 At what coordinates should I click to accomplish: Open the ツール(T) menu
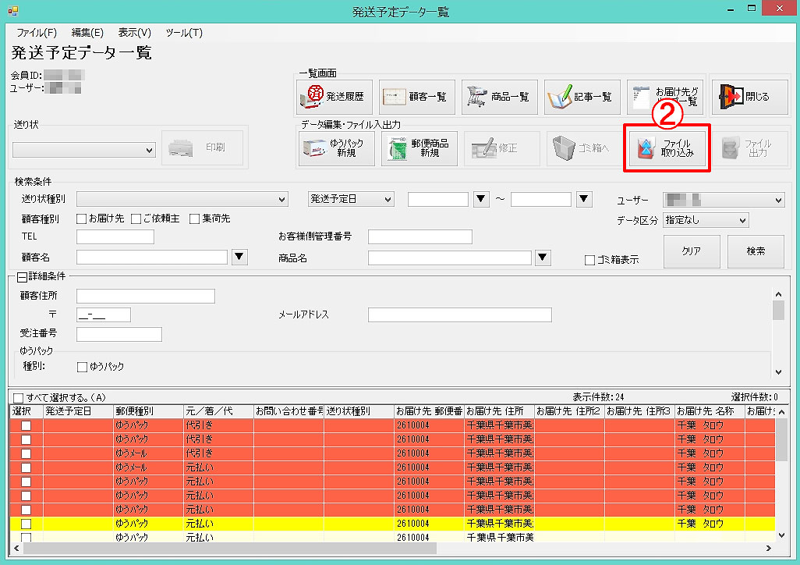pos(184,33)
